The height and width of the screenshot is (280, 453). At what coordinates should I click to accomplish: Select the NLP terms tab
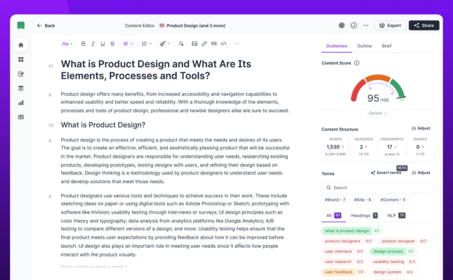point(396,215)
